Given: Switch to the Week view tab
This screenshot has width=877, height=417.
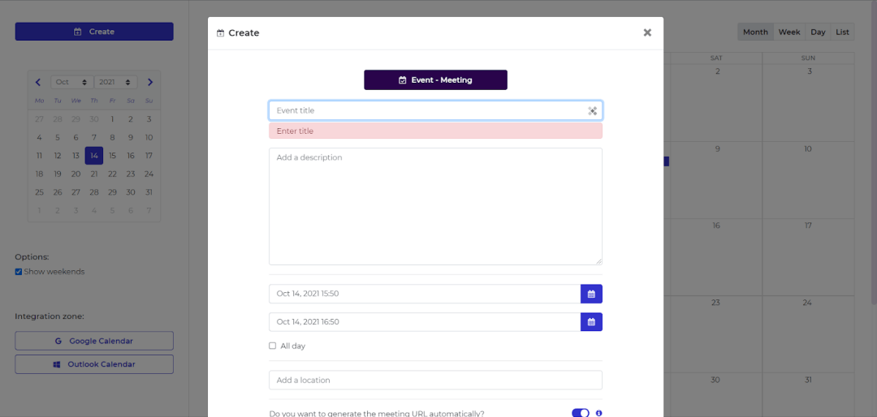Looking at the screenshot, I should click(789, 32).
